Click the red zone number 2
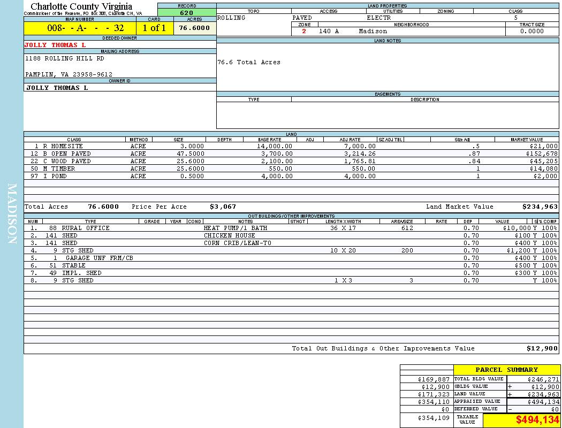 (304, 31)
